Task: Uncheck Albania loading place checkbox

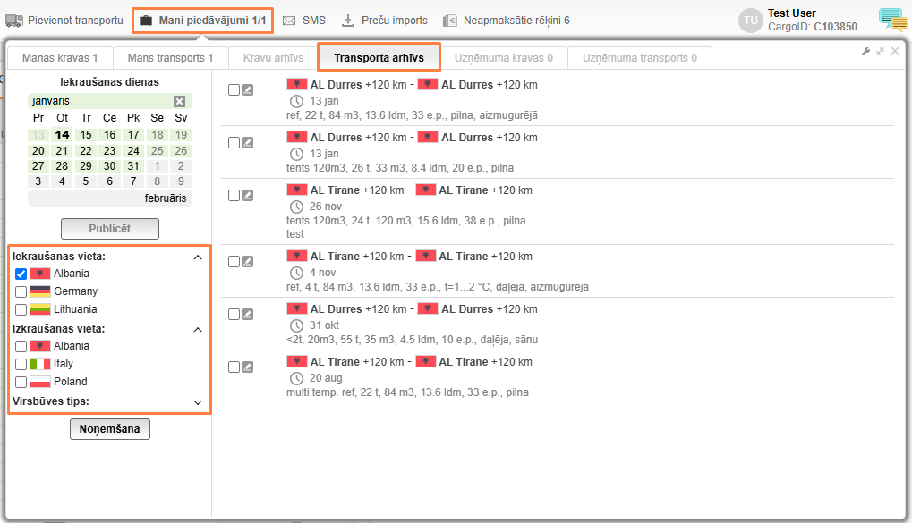Action: tap(21, 274)
